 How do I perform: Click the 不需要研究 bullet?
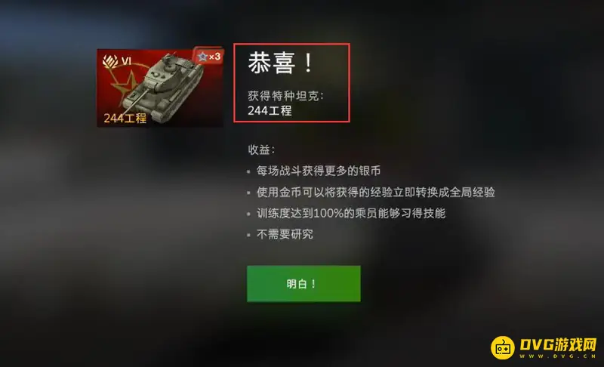click(x=285, y=234)
